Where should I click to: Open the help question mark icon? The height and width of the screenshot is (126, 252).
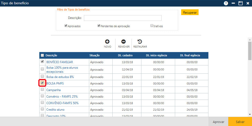[226, 3]
